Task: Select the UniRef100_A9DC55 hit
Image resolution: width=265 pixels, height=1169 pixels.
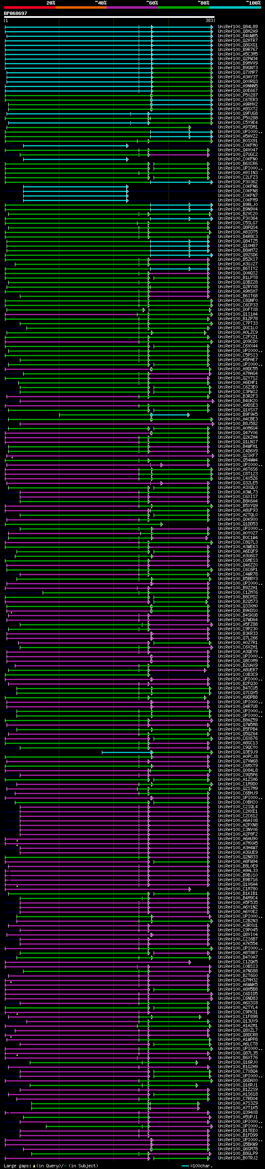Action: click(238, 369)
